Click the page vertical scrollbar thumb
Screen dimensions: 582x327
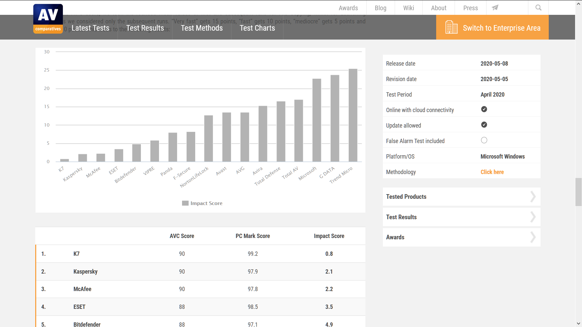[578, 192]
